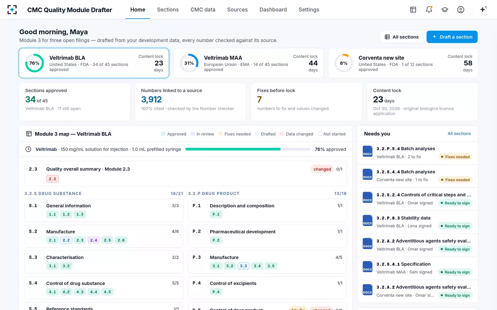The image size is (497, 310).
Task: Open the Dashboard tab
Action: (273, 10)
